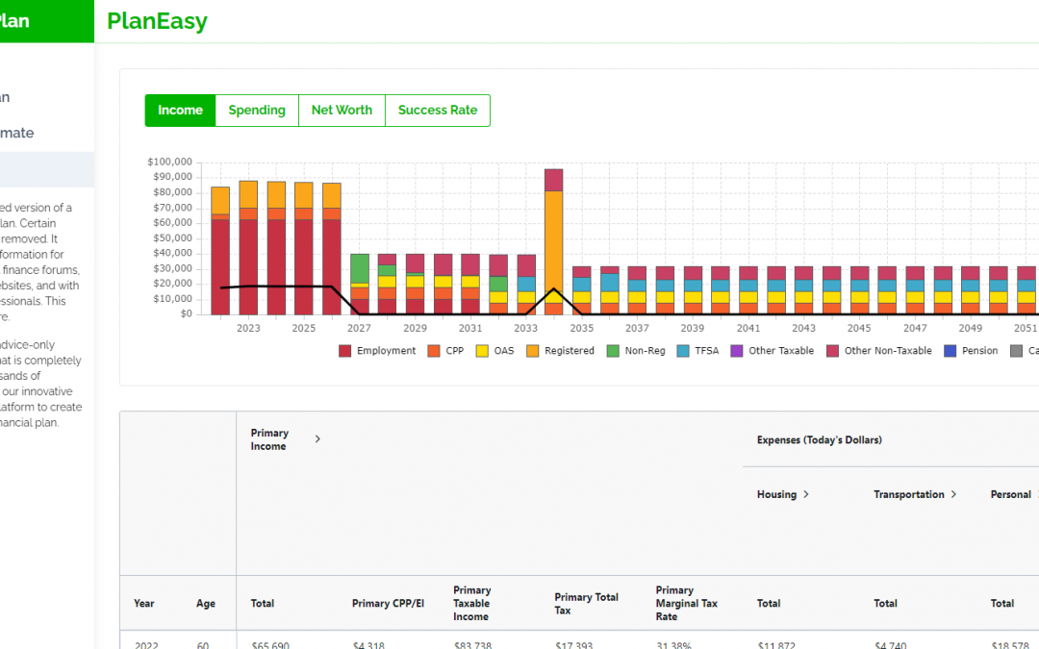The width and height of the screenshot is (1039, 649).
Task: Click the $11,872 housing total cell
Action: tap(776, 645)
